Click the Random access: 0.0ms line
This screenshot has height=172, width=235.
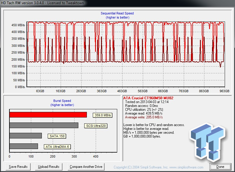coord(141,106)
